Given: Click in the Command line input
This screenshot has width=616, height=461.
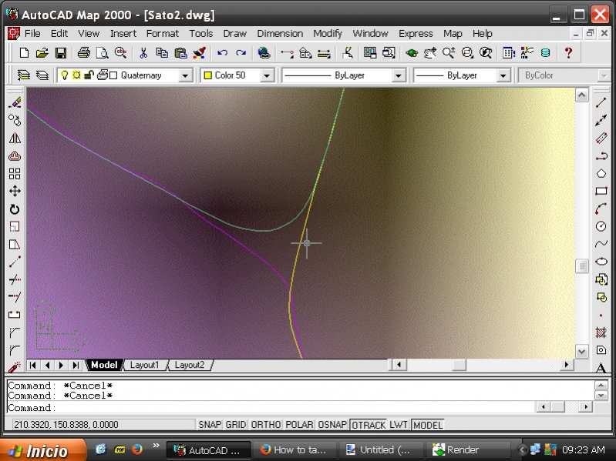Looking at the screenshot, I should pos(271,408).
